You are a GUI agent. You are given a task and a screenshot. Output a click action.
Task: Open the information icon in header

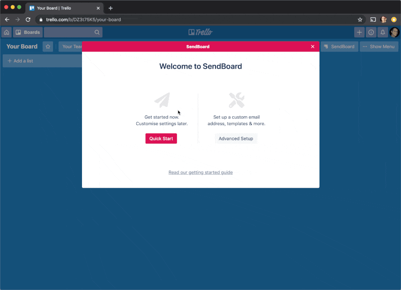coord(371,32)
